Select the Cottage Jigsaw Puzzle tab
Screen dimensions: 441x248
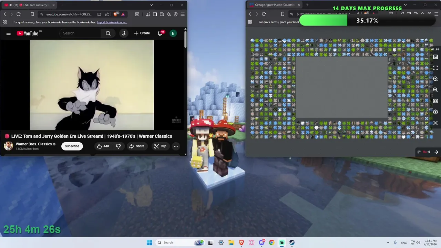tap(274, 5)
